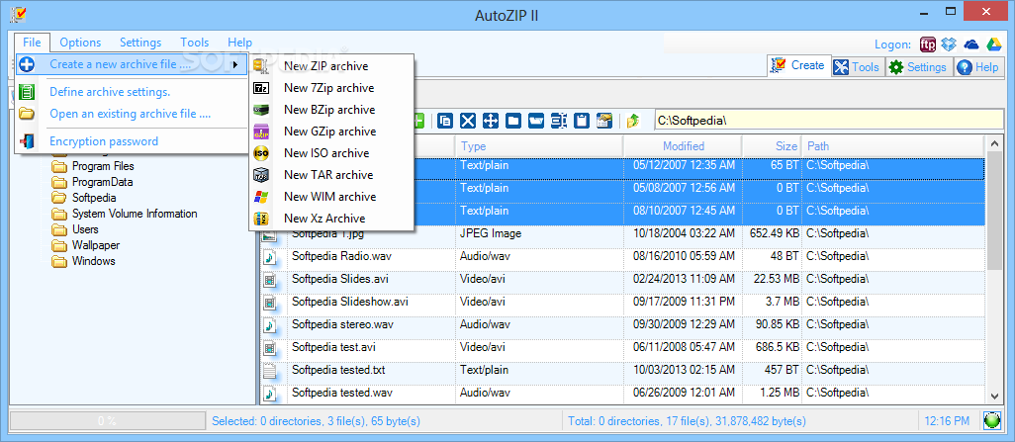Image resolution: width=1015 pixels, height=442 pixels.
Task: Log on with the OneDrive cloud icon
Action: 971,44
